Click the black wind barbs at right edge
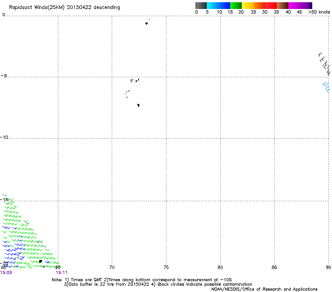Image resolution: width=332 pixels, height=292 pixels. [324, 64]
